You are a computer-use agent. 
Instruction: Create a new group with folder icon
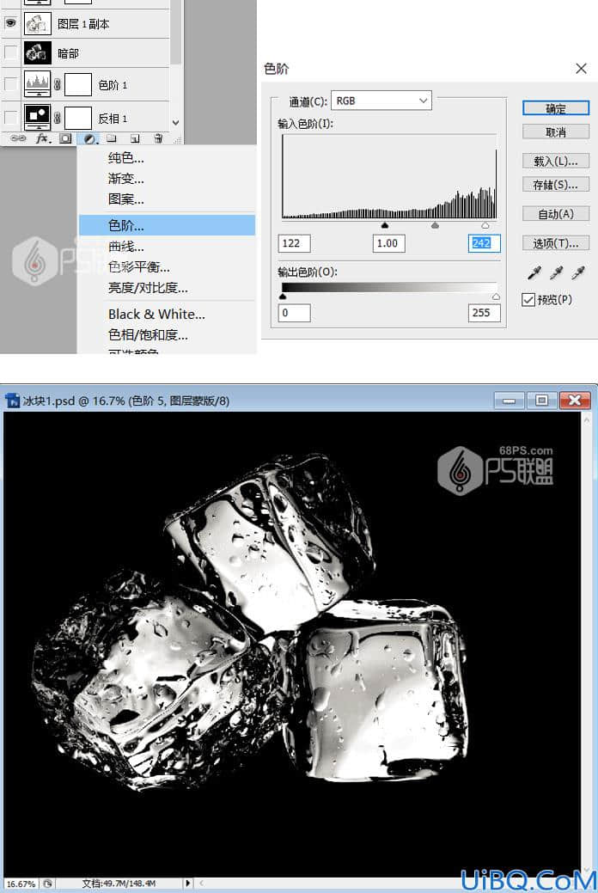pos(112,138)
